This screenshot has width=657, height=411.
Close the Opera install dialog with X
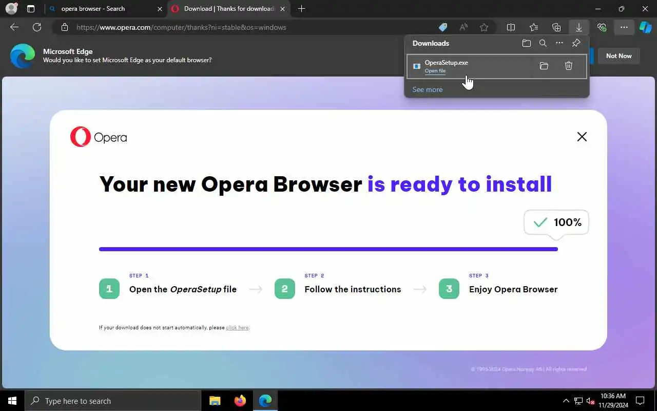point(582,137)
